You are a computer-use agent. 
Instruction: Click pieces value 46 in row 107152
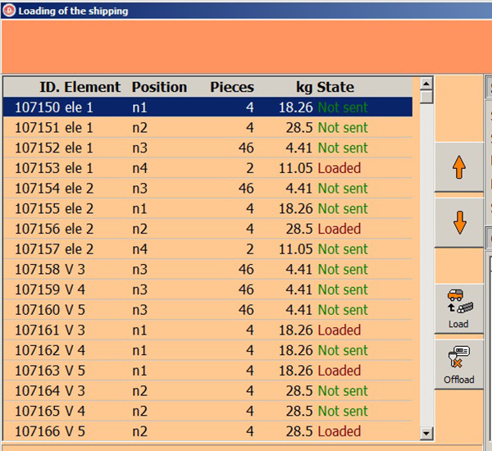pos(246,148)
